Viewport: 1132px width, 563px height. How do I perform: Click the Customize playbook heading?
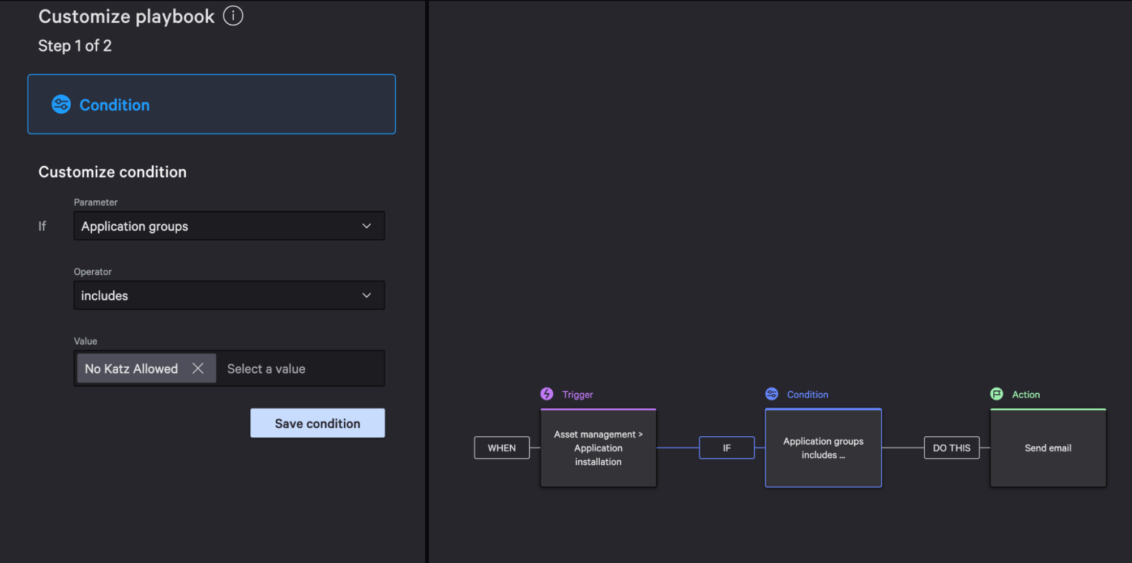point(126,16)
